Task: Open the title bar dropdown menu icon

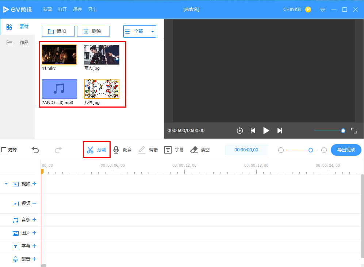Action: [x=323, y=9]
